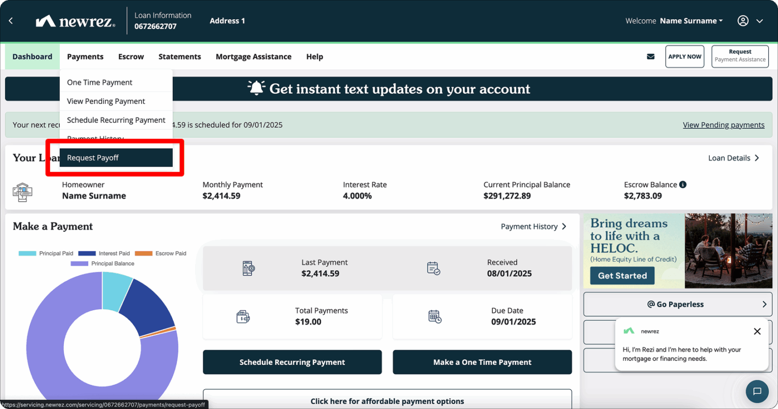Open the Welcome Name Surname dropdown
778x409 pixels.
690,21
